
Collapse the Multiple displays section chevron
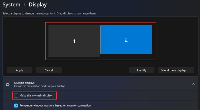coord(193,84)
